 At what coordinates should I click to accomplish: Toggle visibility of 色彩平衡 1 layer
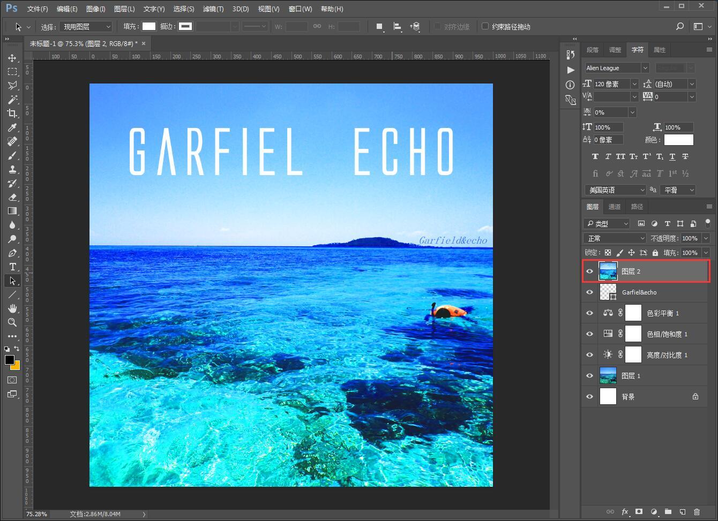(590, 313)
